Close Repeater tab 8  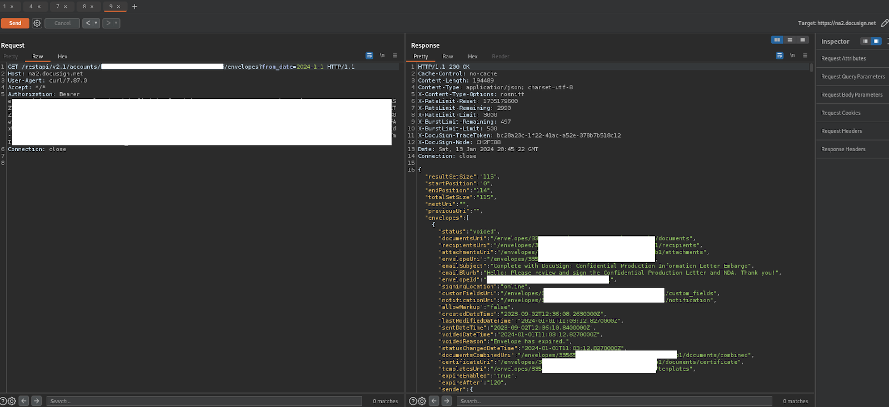pos(92,7)
